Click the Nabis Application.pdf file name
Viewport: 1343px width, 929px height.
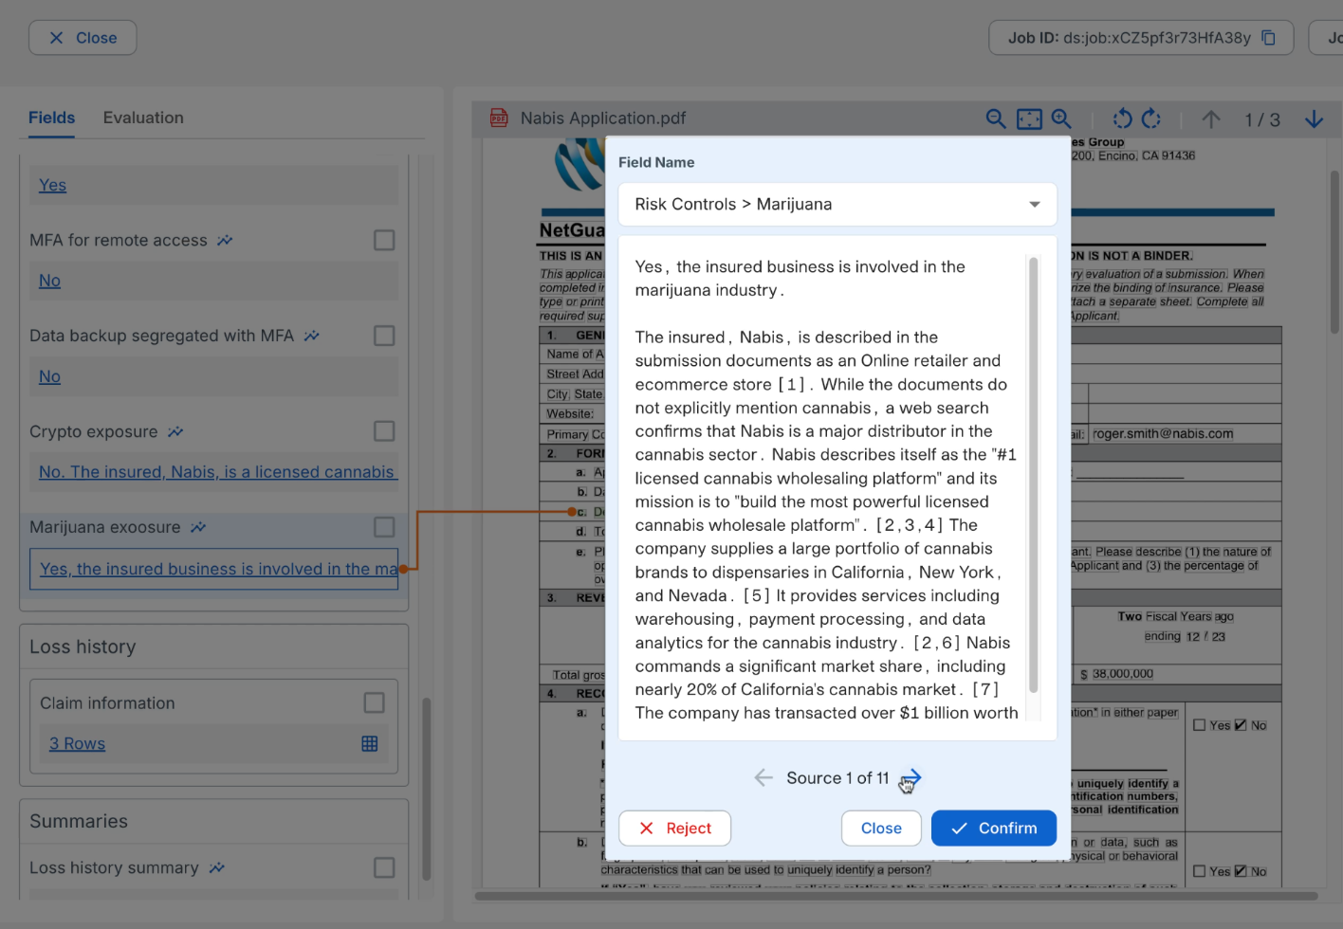[603, 118]
